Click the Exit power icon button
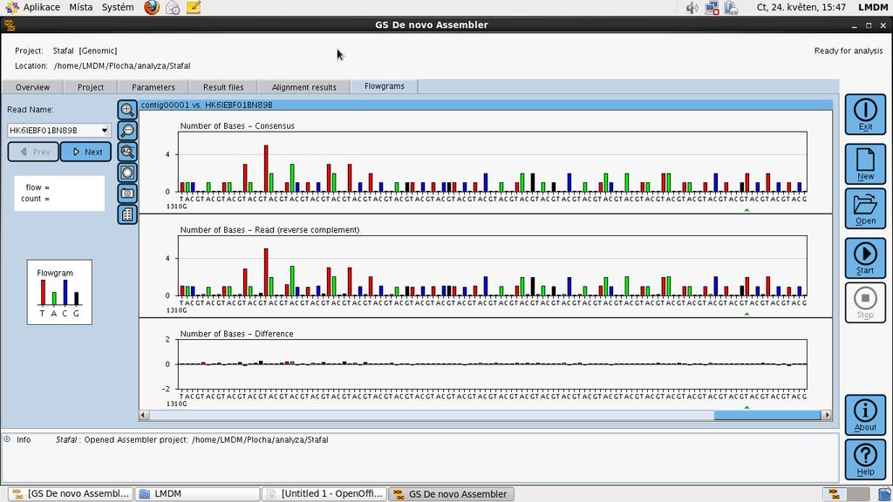This screenshot has height=502, width=893. (x=865, y=114)
